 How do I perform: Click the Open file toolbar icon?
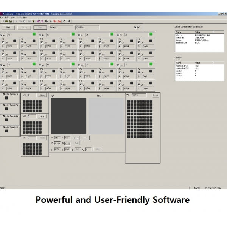7,21
